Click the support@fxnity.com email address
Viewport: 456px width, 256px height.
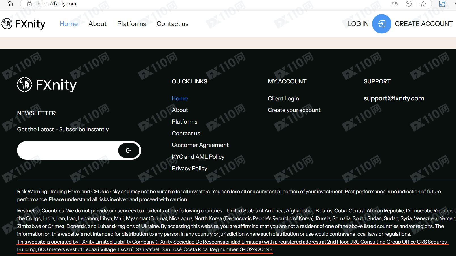coord(394,98)
